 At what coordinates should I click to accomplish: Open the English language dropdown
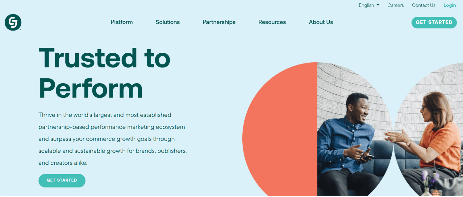click(x=366, y=5)
